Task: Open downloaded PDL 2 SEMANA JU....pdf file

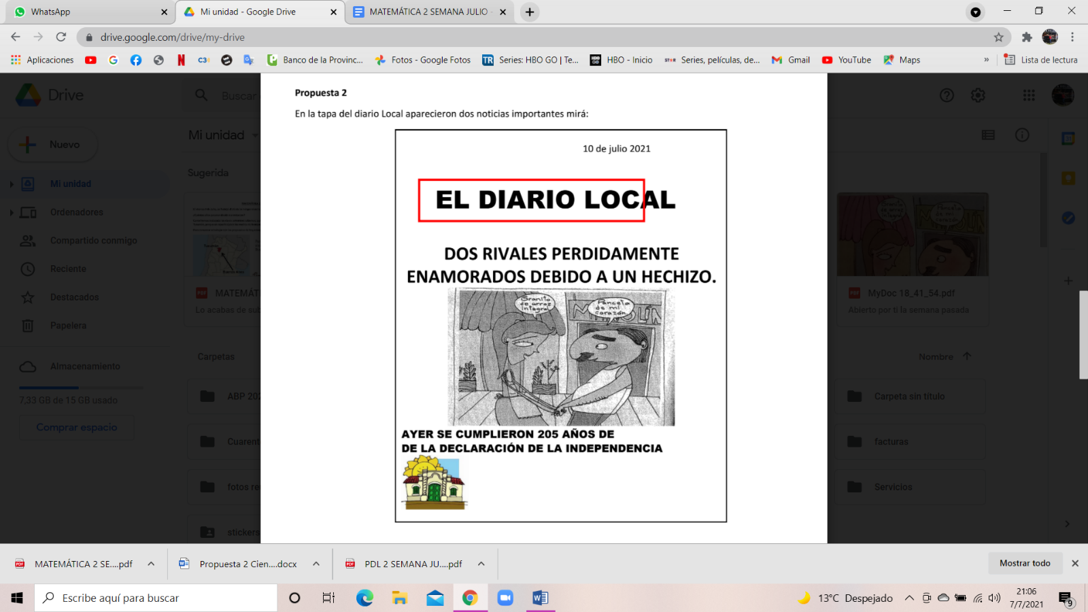Action: (x=405, y=564)
